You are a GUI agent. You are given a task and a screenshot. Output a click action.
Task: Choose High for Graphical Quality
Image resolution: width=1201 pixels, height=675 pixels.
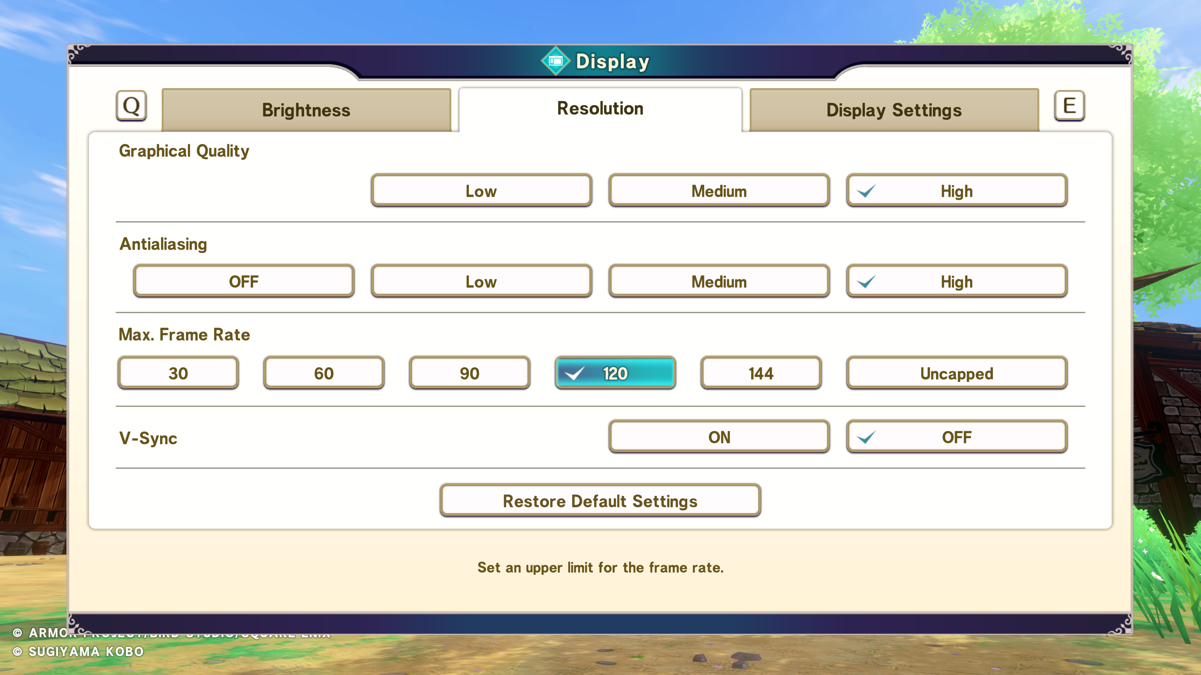point(957,191)
